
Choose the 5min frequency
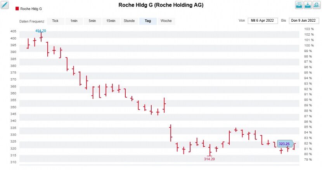[x=92, y=21]
